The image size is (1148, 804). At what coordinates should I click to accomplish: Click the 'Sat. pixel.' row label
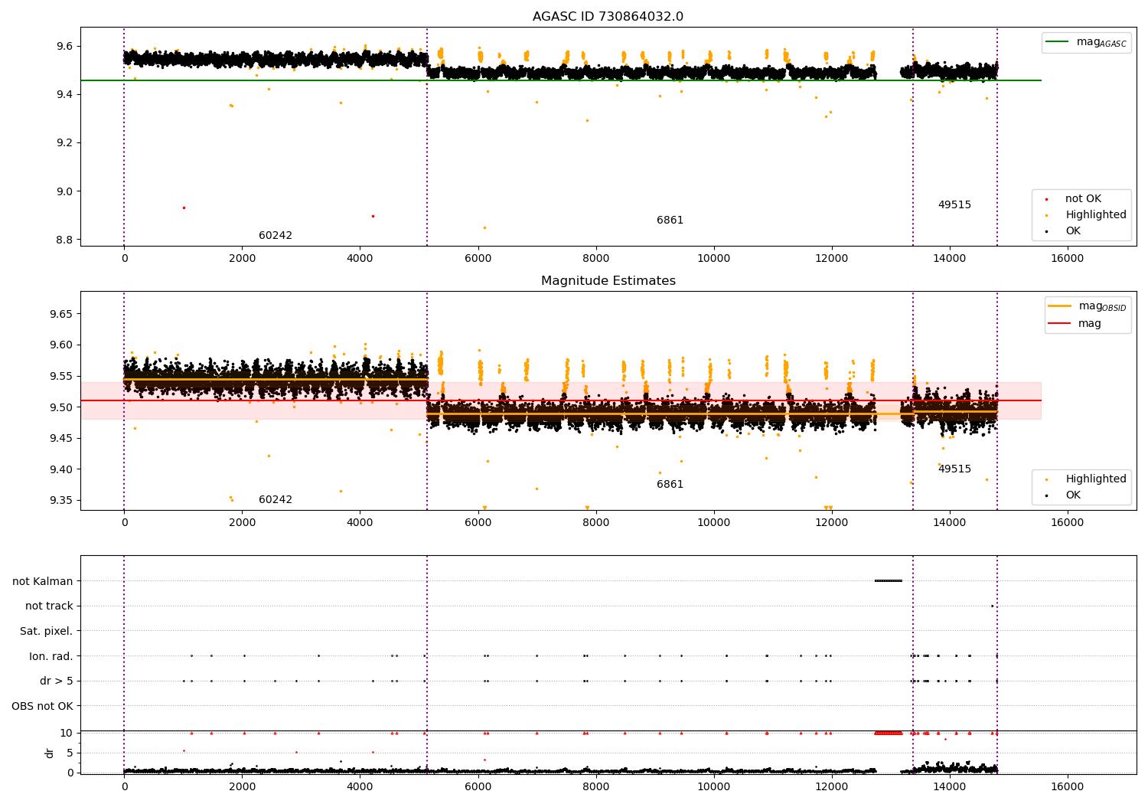click(47, 631)
